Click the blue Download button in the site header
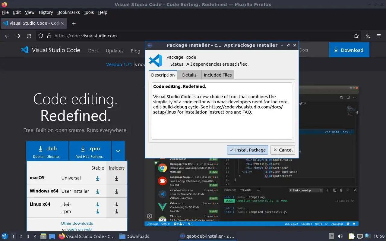Viewport: 386px width, 241px height. (349, 50)
